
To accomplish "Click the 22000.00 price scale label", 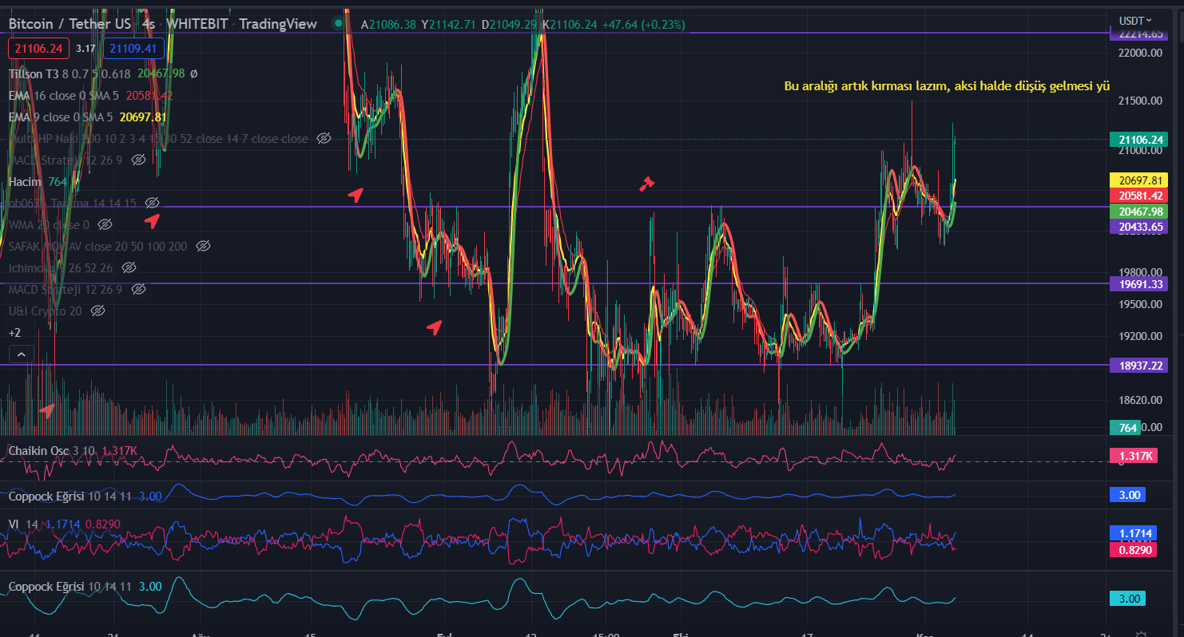I will click(1140, 53).
